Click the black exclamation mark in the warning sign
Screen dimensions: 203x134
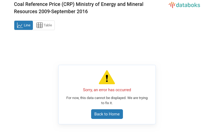click(x=107, y=78)
